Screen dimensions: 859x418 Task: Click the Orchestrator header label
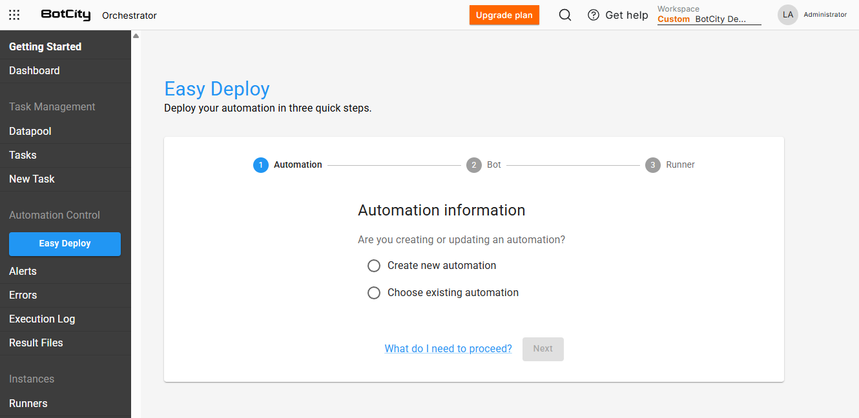coord(129,15)
